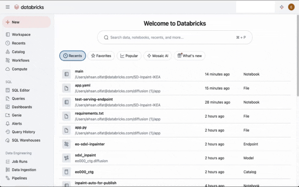Open SQL Warehouses in sidebar
The image size is (299, 187).
pyautogui.click(x=26, y=140)
